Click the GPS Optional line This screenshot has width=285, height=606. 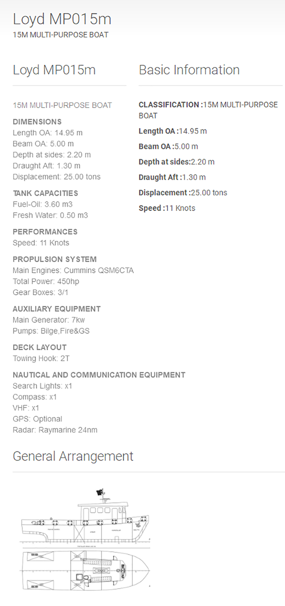tap(37, 419)
